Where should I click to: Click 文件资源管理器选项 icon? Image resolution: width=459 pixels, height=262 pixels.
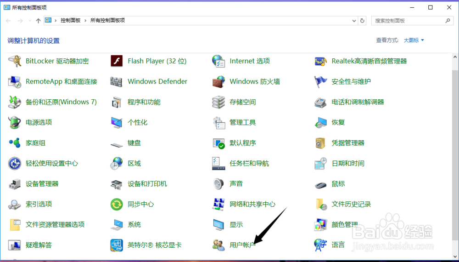(x=14, y=225)
